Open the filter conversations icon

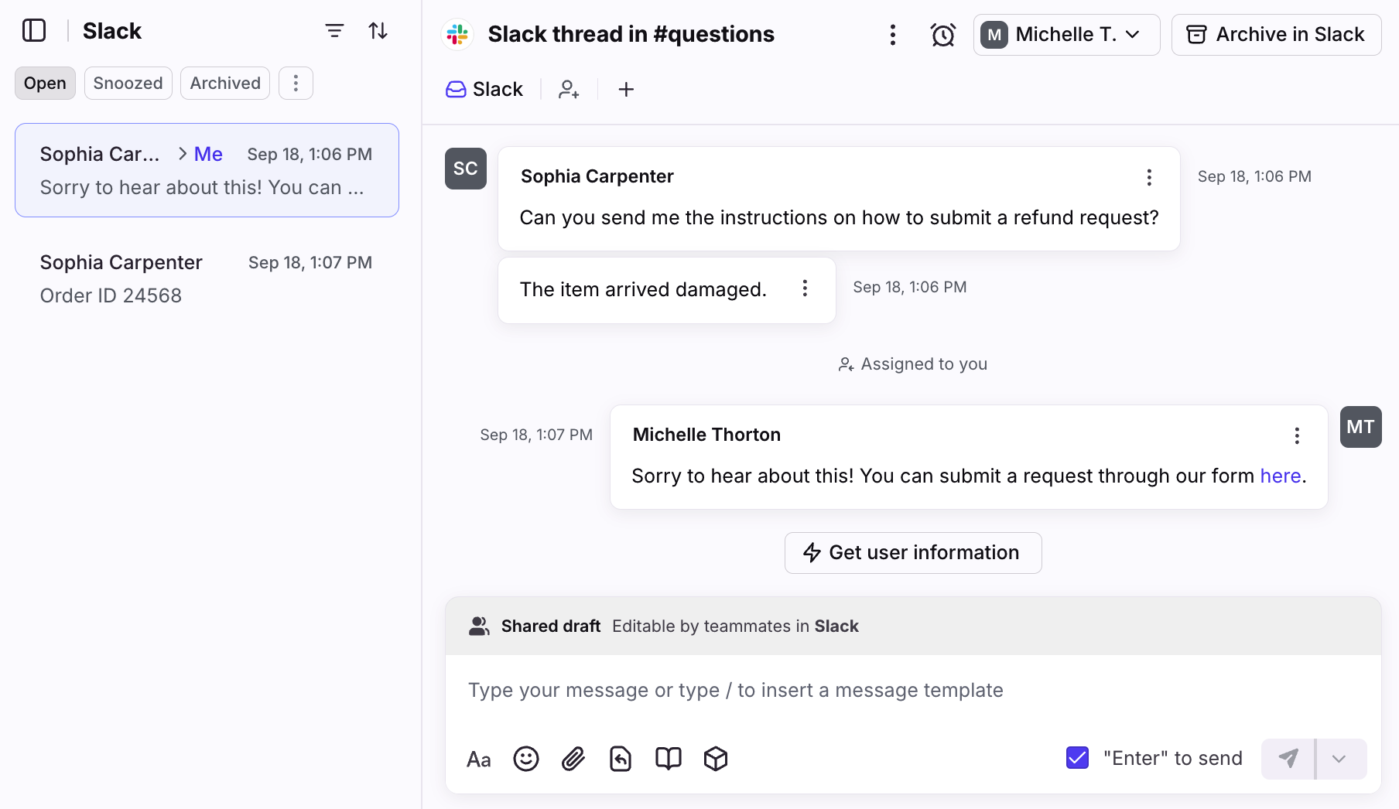pos(334,31)
